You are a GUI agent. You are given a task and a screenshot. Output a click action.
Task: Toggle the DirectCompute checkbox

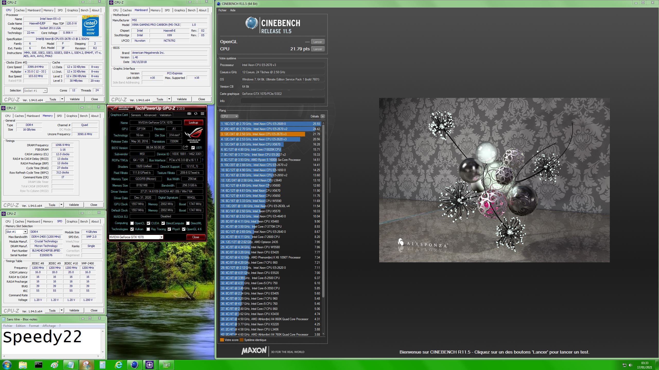[163, 223]
